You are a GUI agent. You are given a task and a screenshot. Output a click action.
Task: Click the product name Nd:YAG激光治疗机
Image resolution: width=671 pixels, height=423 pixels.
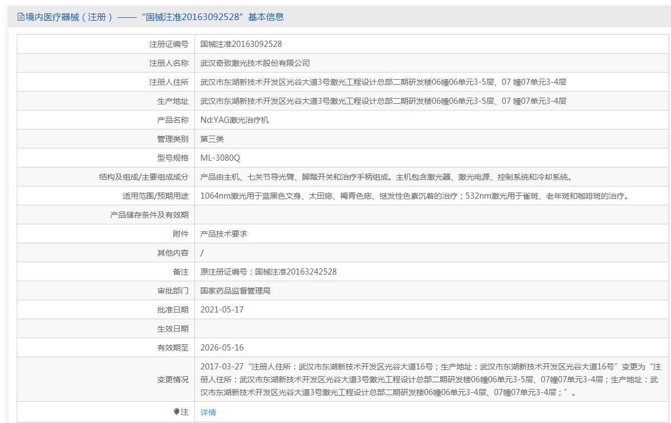tap(235, 120)
